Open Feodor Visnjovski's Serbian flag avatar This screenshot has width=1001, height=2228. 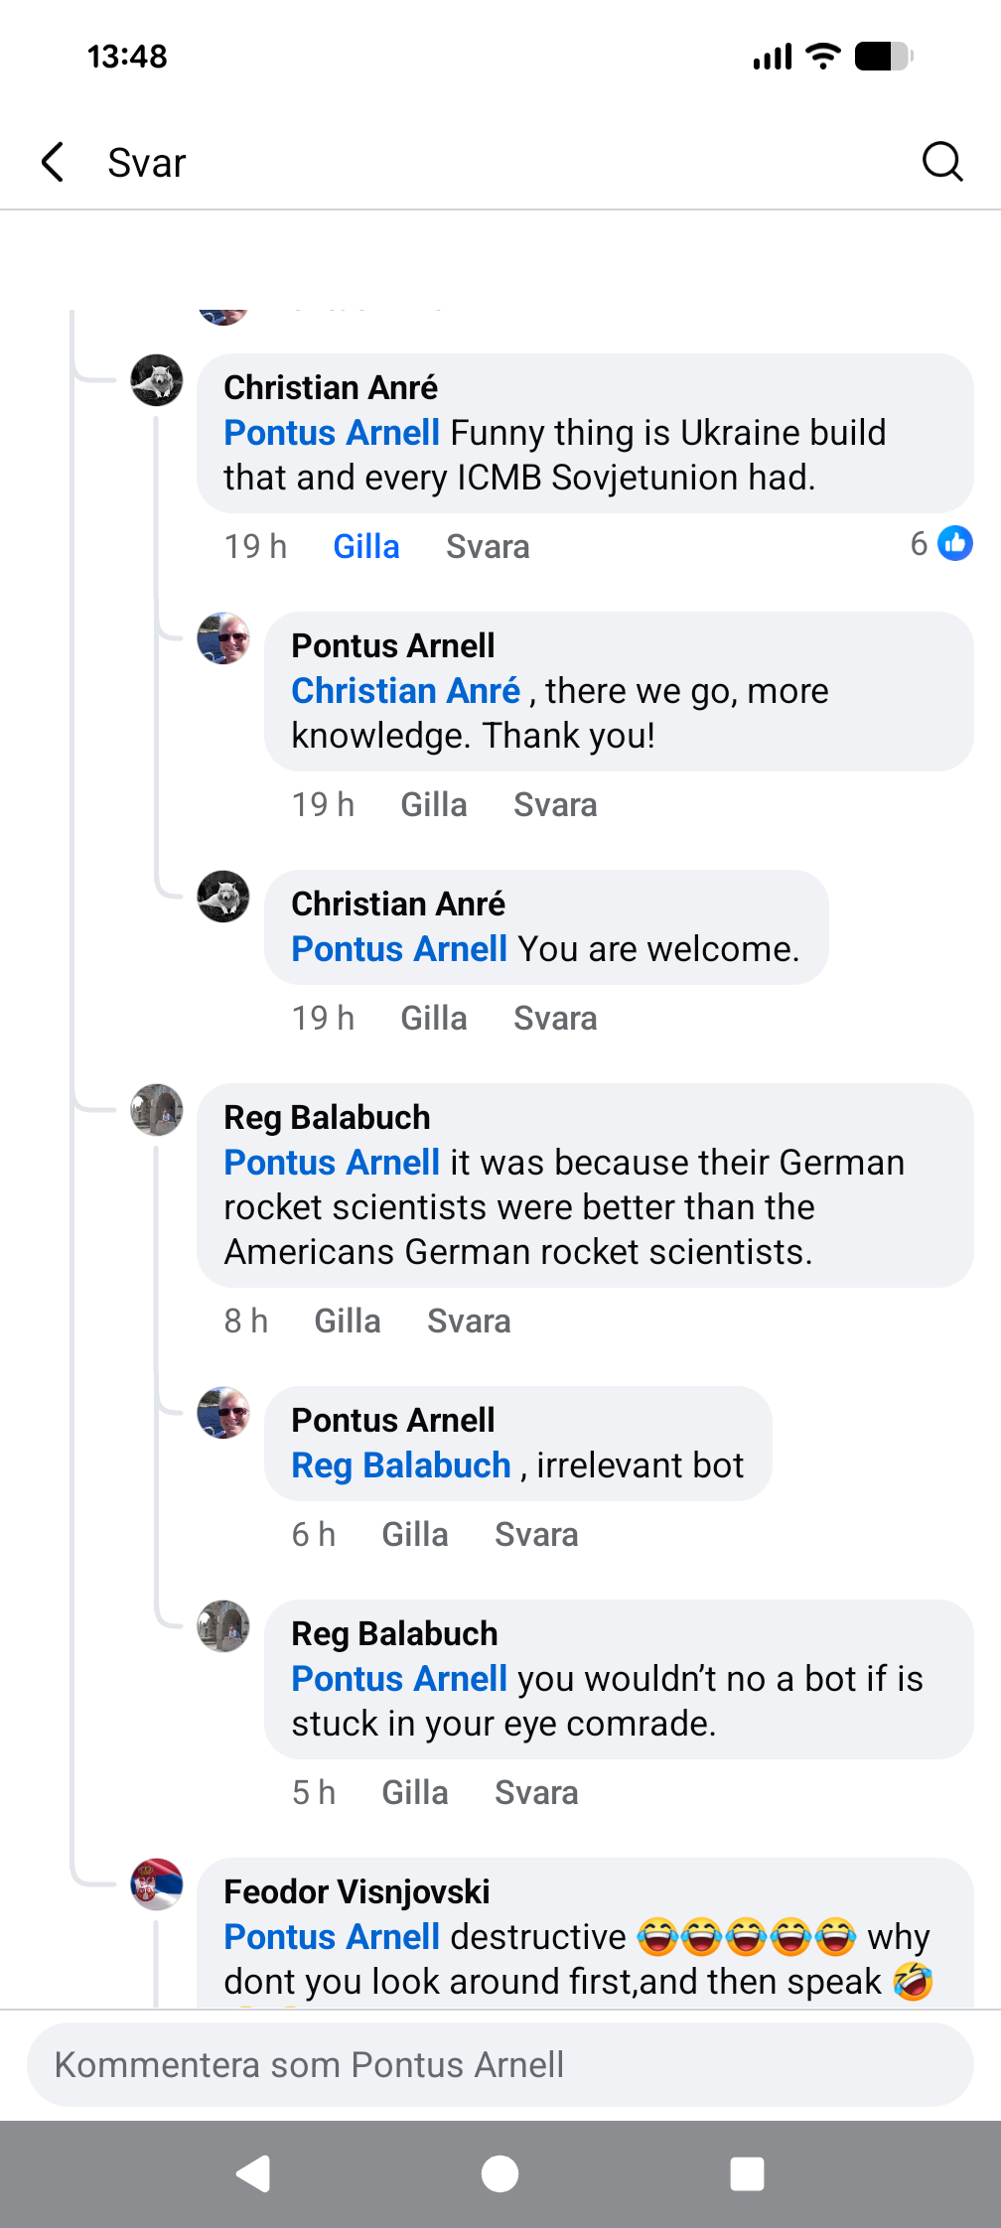point(157,1884)
